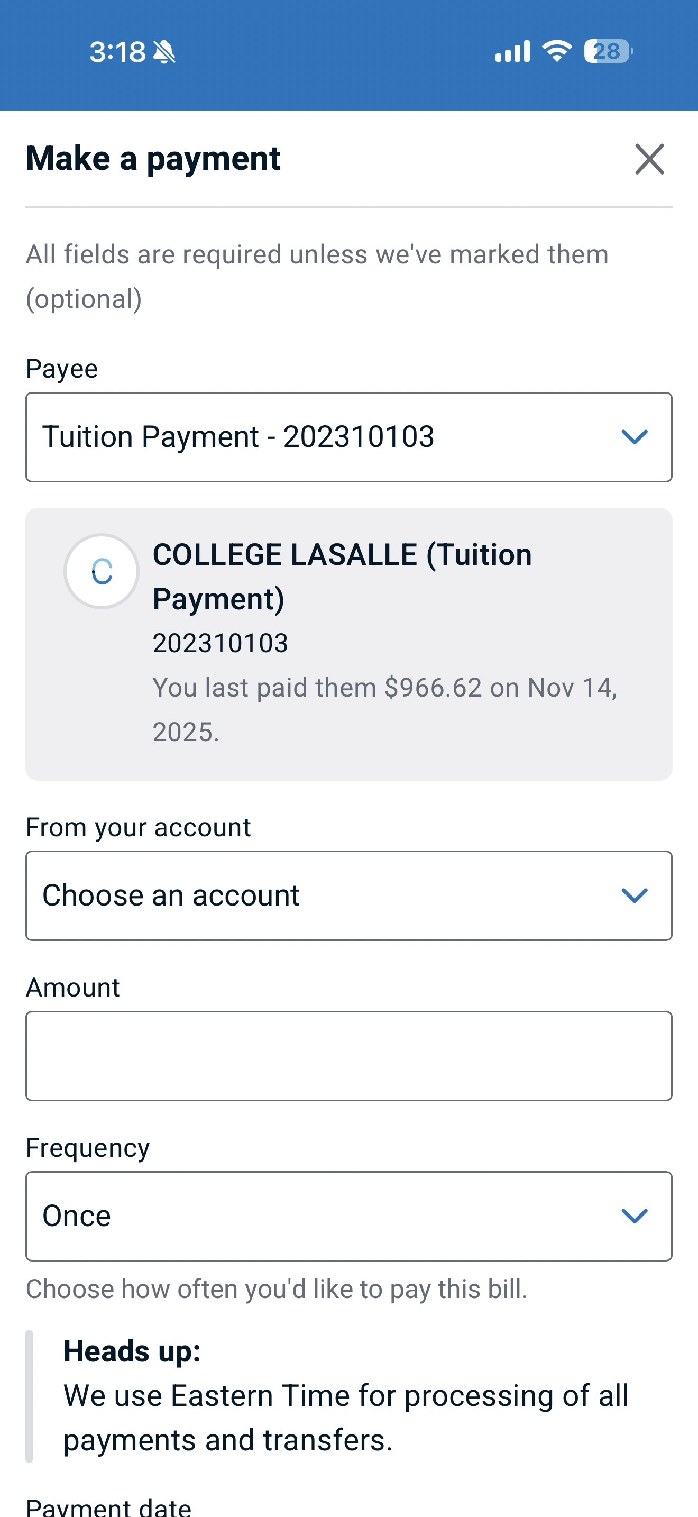Screen dimensions: 698x1517
Task: Tap the cellular signal bars icon
Action: pyautogui.click(x=512, y=51)
